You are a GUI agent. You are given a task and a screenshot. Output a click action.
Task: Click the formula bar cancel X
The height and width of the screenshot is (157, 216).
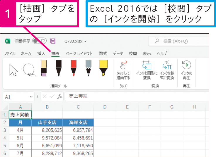[x=45, y=96]
